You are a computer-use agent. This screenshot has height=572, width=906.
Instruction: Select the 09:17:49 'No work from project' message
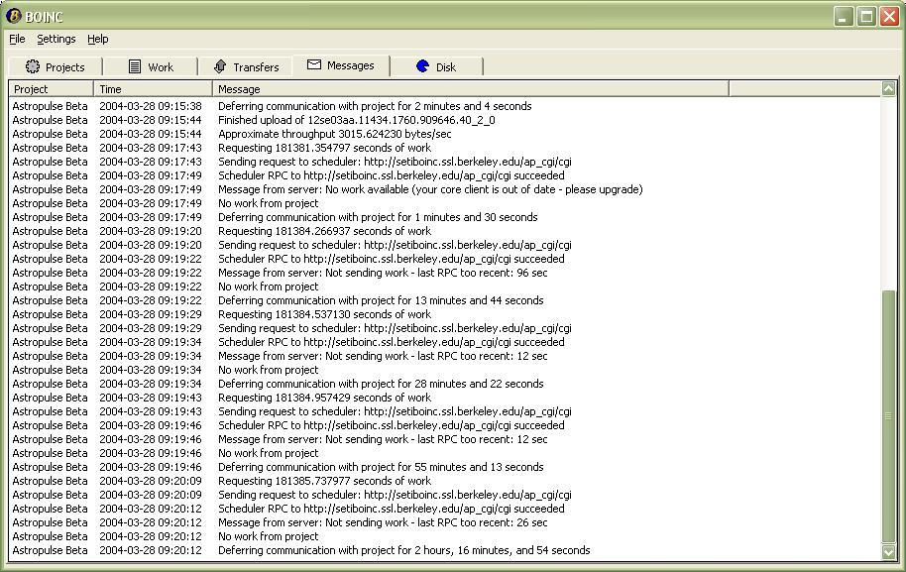click(268, 203)
